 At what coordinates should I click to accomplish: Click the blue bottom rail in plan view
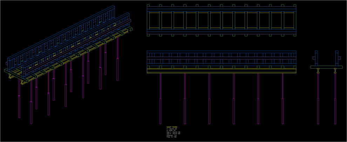click(x=222, y=33)
